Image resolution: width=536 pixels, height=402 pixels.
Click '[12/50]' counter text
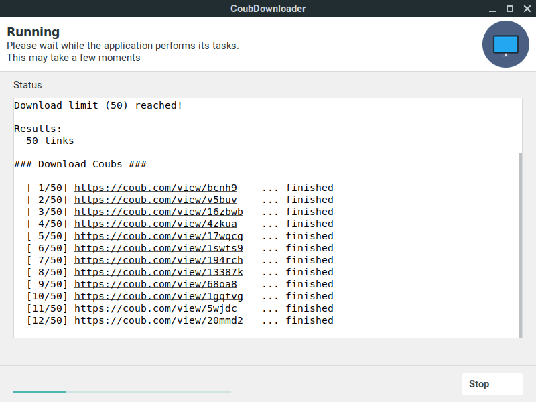coord(47,320)
